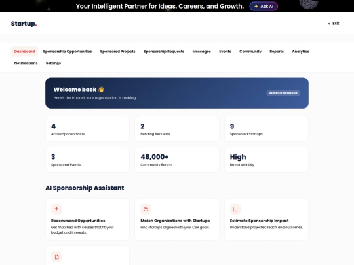
Task: Click the 'AI Sponsorship Assistant' heading
Action: (x=85, y=188)
